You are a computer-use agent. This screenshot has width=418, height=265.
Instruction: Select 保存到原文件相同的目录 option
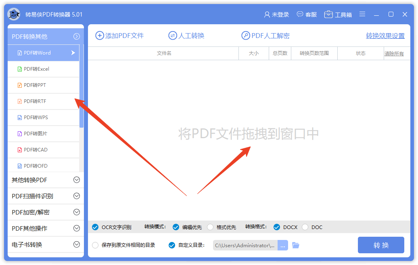(x=95, y=245)
